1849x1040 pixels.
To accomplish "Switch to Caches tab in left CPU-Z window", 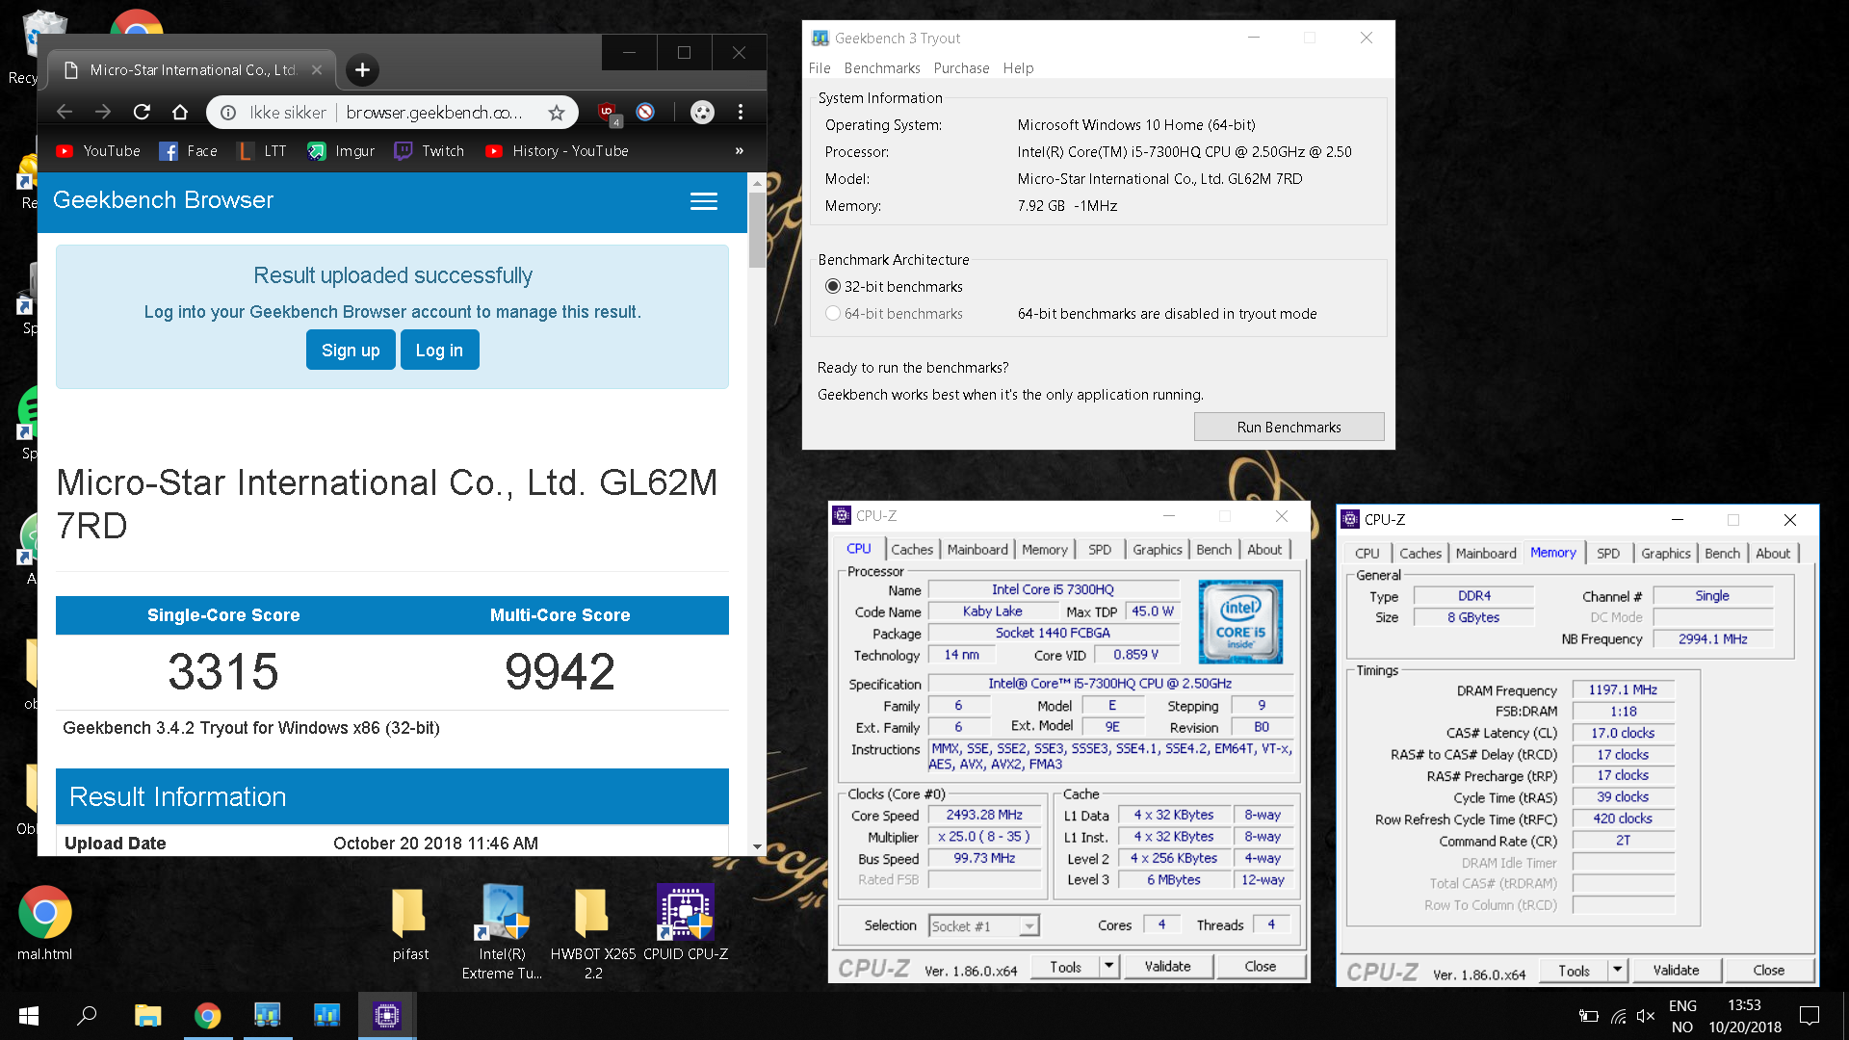I will [912, 550].
